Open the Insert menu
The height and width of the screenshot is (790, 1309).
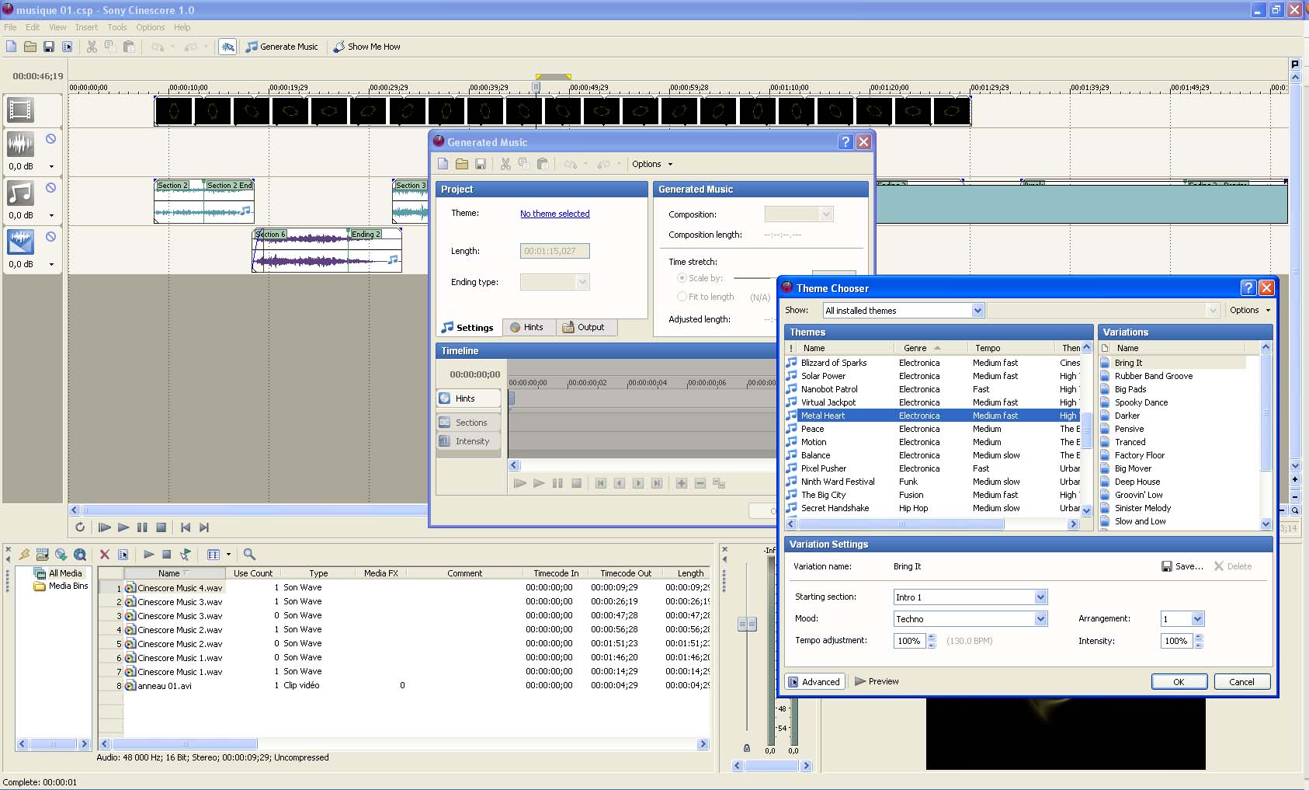[86, 27]
